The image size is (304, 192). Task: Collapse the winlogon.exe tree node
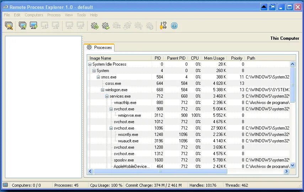pyautogui.click(x=102, y=90)
